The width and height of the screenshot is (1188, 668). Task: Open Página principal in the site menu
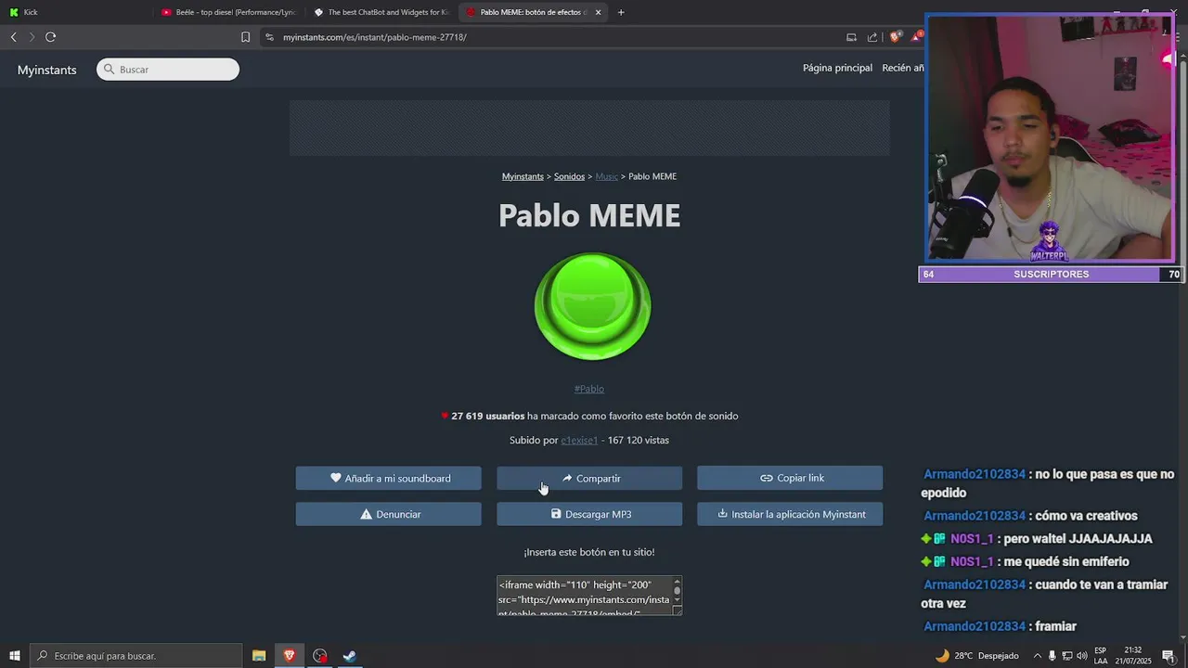pyautogui.click(x=837, y=68)
